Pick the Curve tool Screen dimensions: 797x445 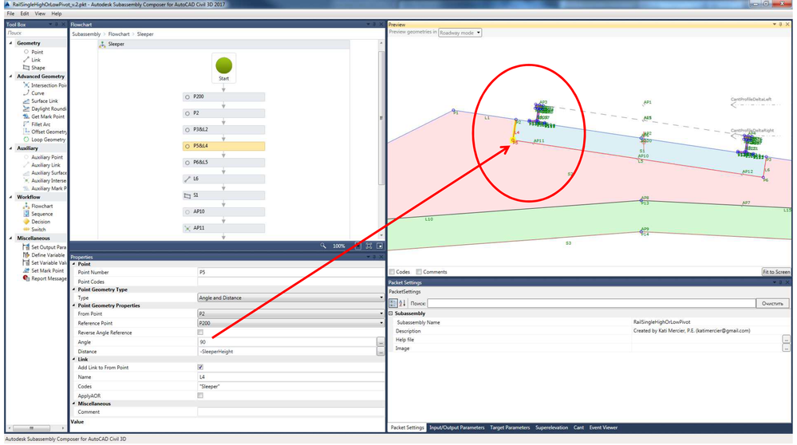pos(34,93)
